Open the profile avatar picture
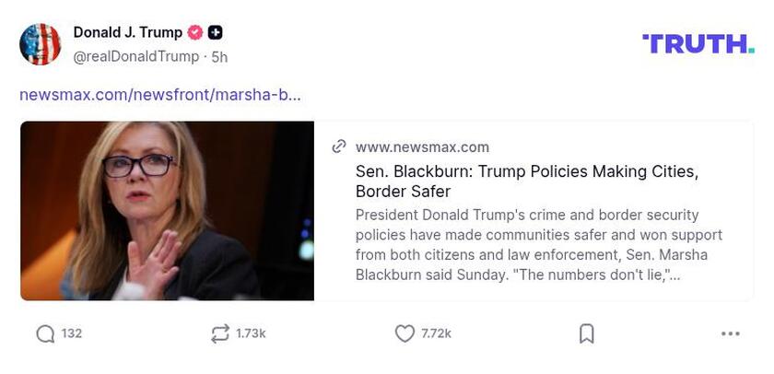This screenshot has height=374, width=774. click(41, 44)
